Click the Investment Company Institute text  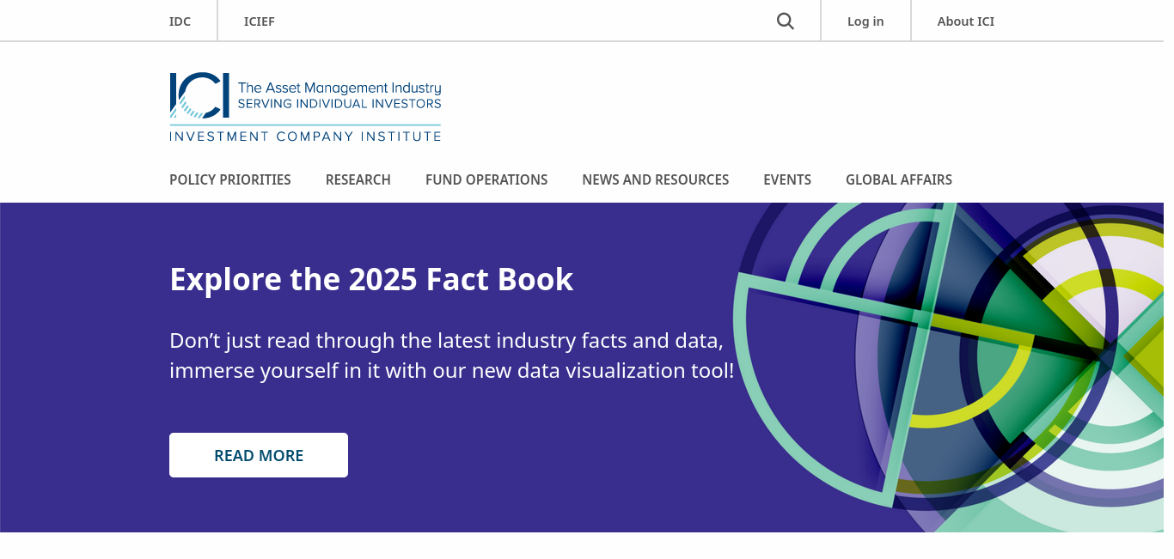(x=305, y=136)
